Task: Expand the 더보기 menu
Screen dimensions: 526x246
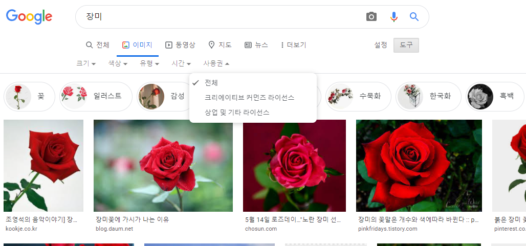Action: click(x=293, y=45)
